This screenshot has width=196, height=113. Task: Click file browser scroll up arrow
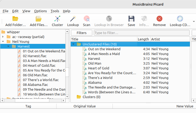coord(67,32)
